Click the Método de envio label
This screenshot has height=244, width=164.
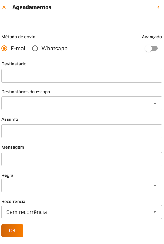pos(18,37)
